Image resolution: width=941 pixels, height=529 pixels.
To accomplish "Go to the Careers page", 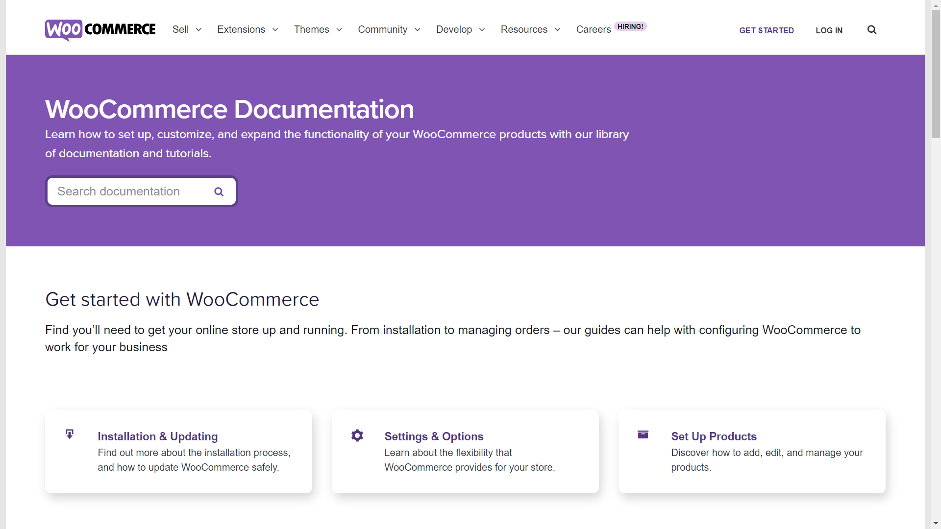I will (x=594, y=29).
